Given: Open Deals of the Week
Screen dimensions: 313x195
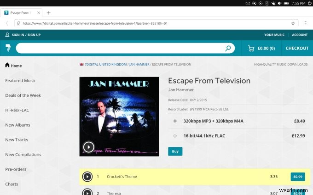Looking at the screenshot, I should [x=23, y=95].
